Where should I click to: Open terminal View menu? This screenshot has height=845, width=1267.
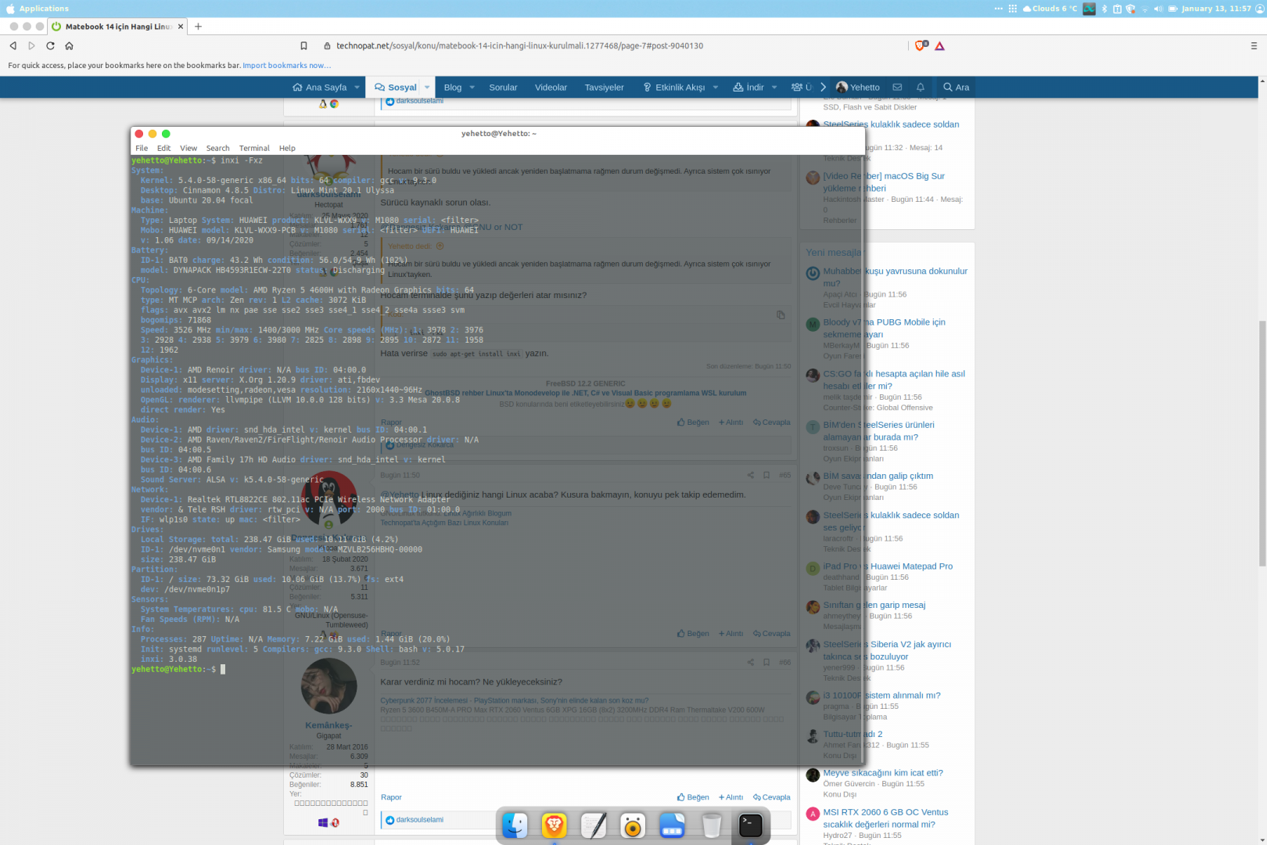[x=188, y=148]
